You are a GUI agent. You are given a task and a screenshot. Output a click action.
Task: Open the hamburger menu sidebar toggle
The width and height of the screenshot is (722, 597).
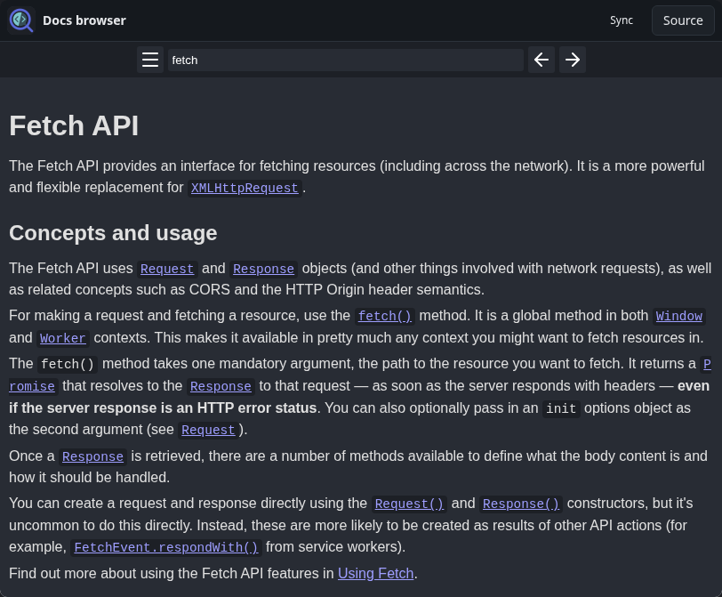point(150,60)
